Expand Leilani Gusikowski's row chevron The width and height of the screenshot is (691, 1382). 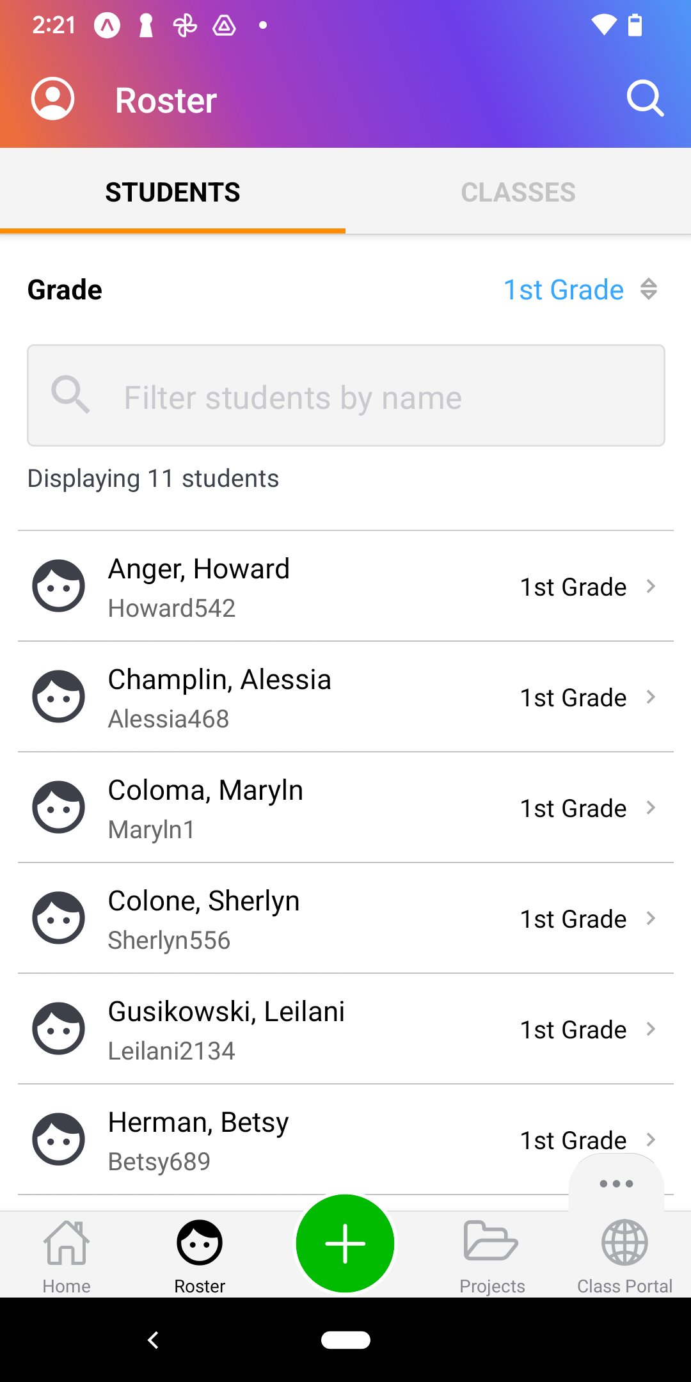click(651, 1029)
